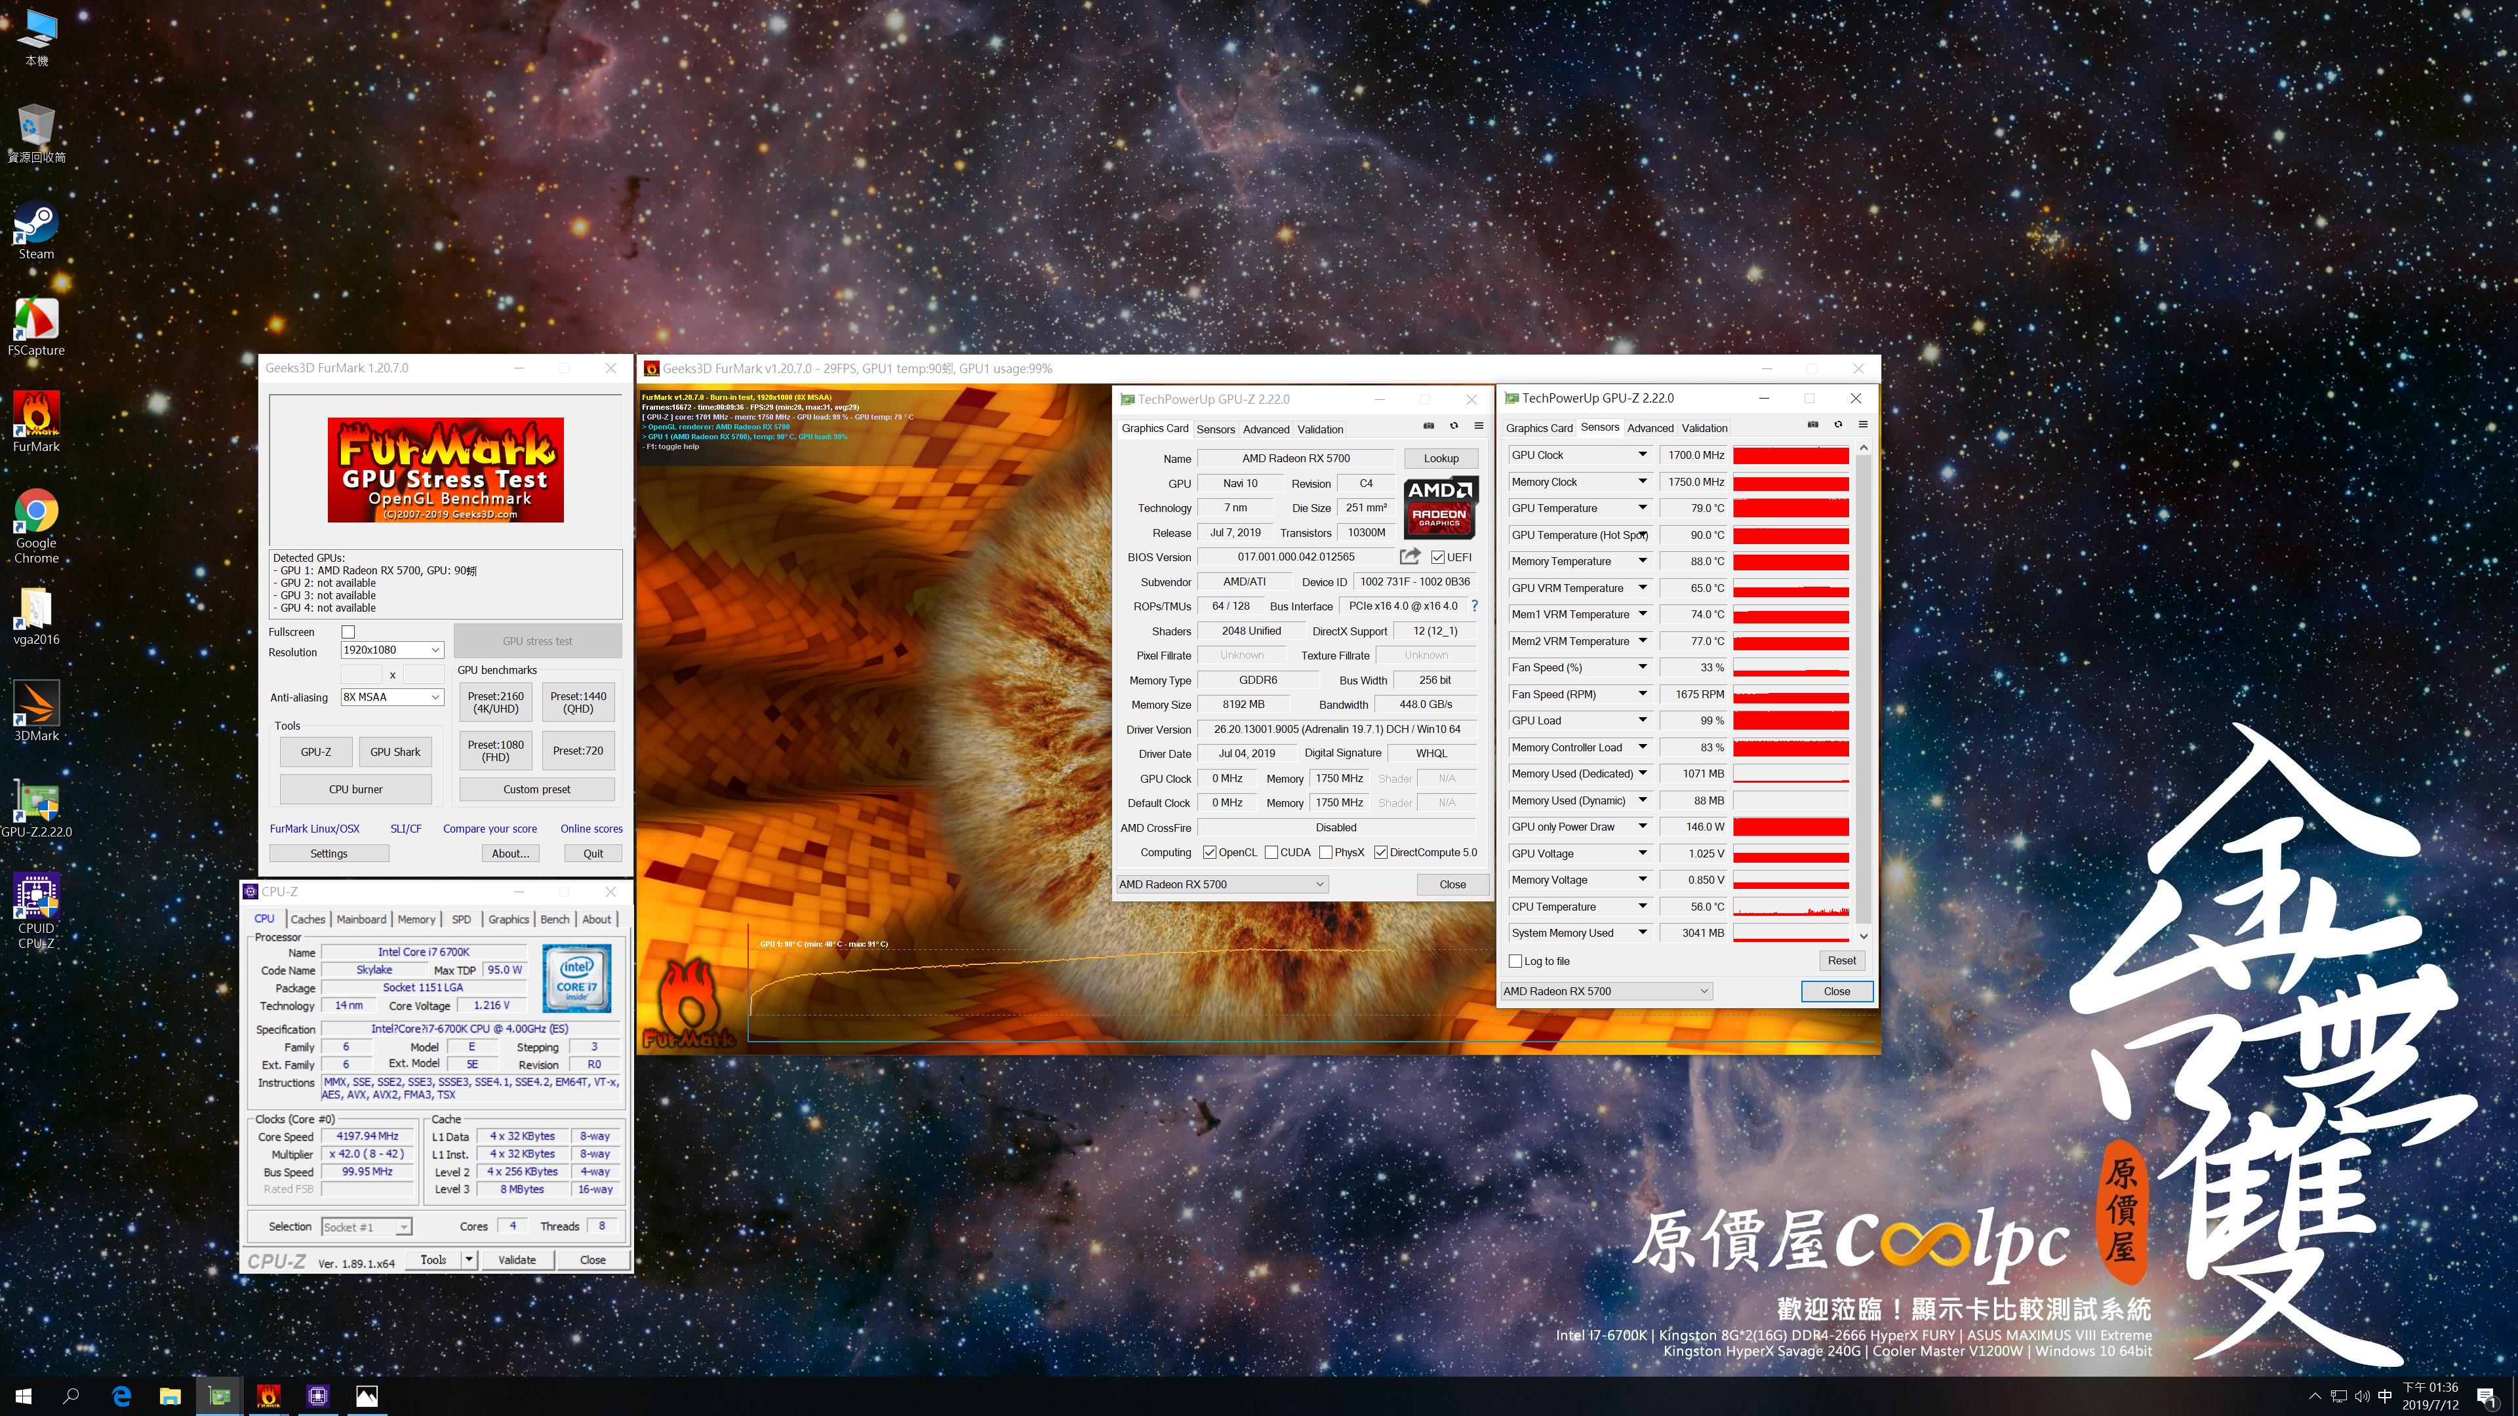Open Anti-aliasing 8X MSAA dropdown

pyautogui.click(x=392, y=697)
